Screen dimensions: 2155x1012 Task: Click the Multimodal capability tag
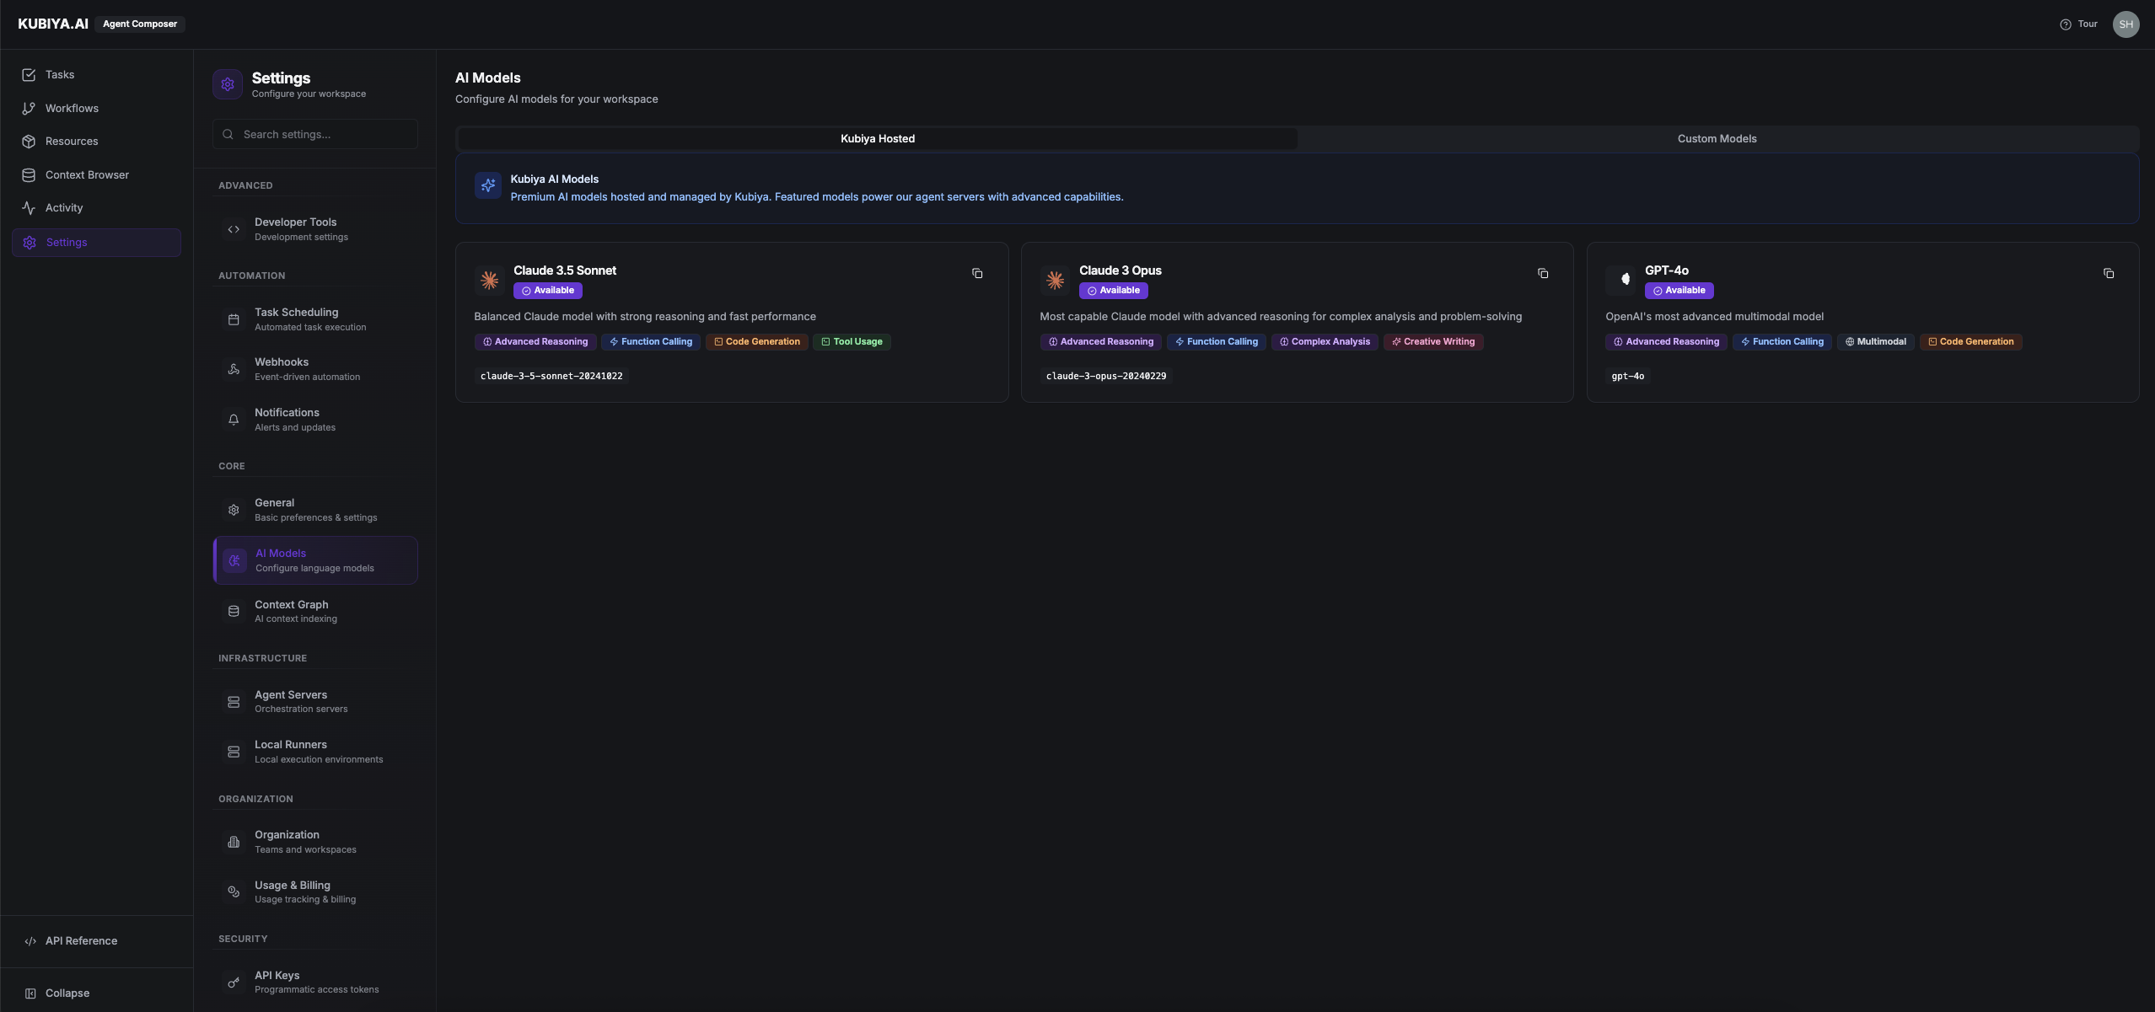(1876, 342)
